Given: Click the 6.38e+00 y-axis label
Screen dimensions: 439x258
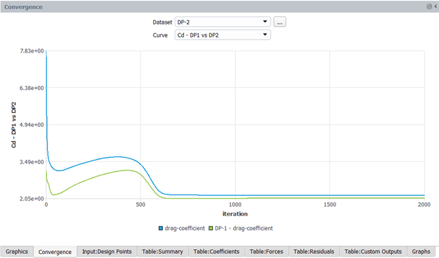Looking at the screenshot, I should click(x=32, y=88).
